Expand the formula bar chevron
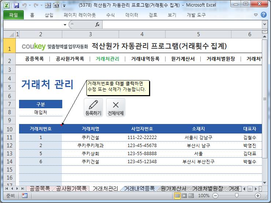Image resolution: width=271 pixels, height=203 pixels. pyautogui.click(x=264, y=25)
